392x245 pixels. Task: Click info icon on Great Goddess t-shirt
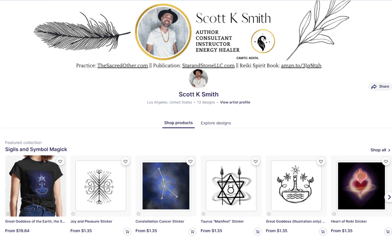coord(8,214)
